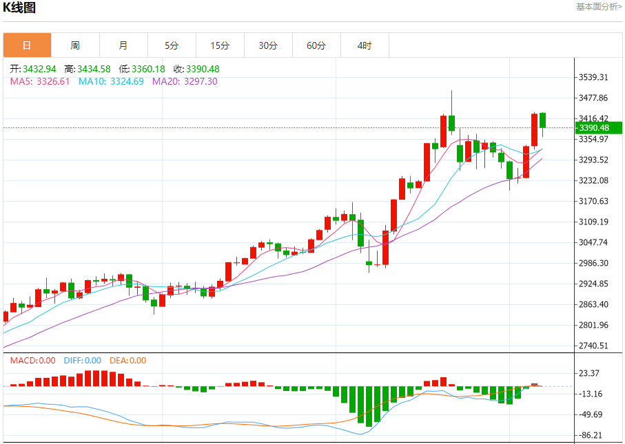The height and width of the screenshot is (444, 625).
Task: Open the 基本面分析 link
Action: (599, 7)
